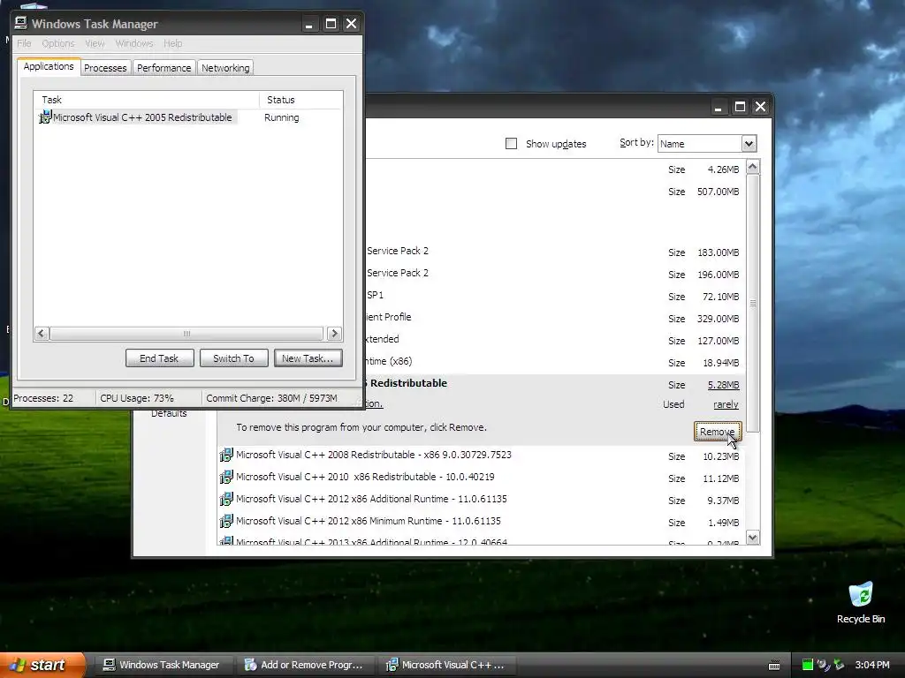Click the Remove button for the selected program
Screen dimensions: 905x678
pyautogui.click(x=718, y=432)
